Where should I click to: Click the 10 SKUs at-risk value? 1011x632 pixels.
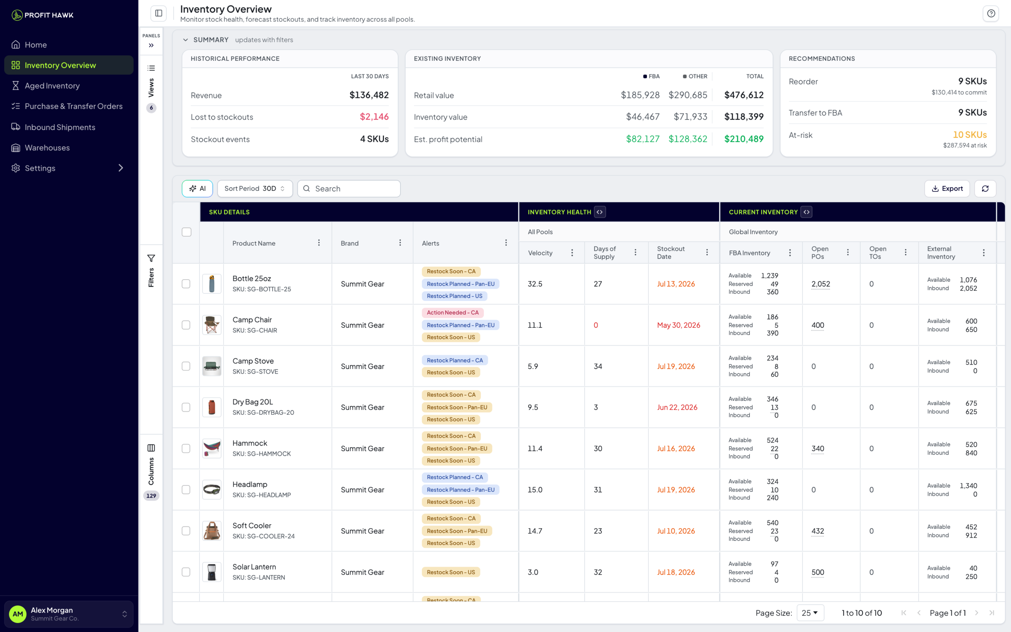(970, 135)
